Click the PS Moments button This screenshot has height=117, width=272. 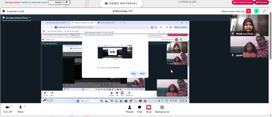(261, 2)
